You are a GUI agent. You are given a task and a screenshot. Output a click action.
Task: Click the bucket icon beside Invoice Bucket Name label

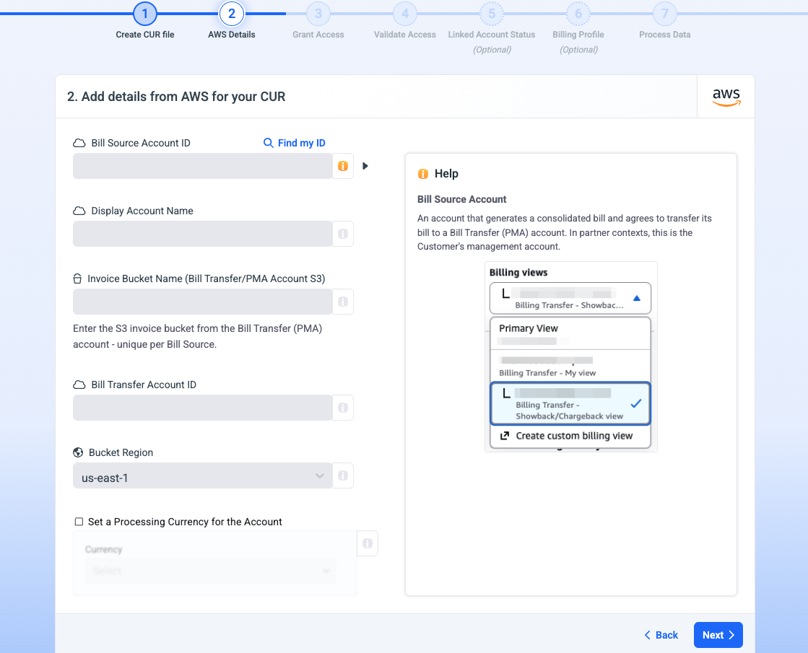(77, 279)
